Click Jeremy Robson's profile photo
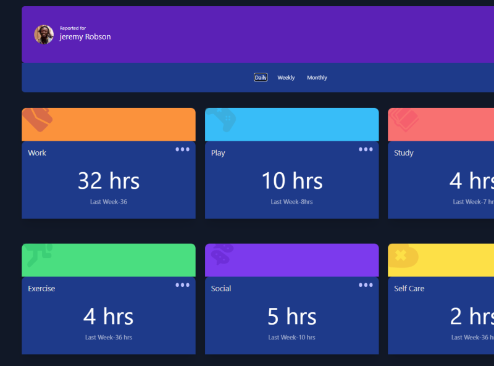This screenshot has height=366, width=494. (x=43, y=34)
